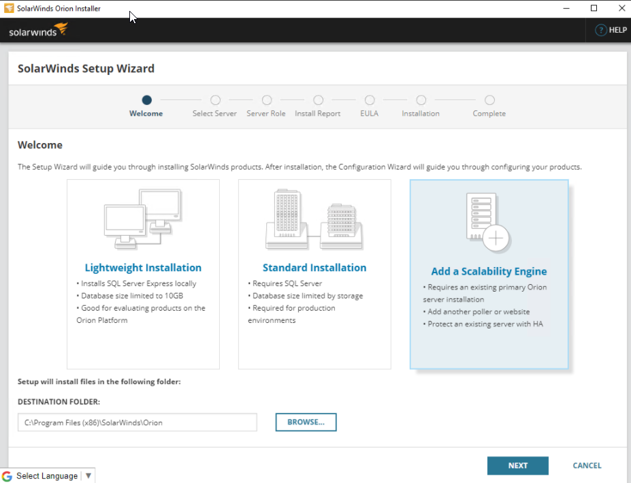This screenshot has height=483, width=631.
Task: Click the SolarWinds Orion Installer title bar icon
Action: (8, 8)
